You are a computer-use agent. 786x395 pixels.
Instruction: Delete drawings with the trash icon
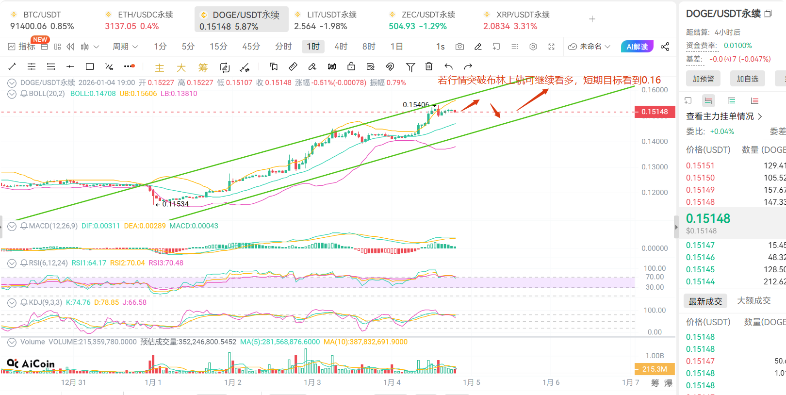click(x=429, y=66)
